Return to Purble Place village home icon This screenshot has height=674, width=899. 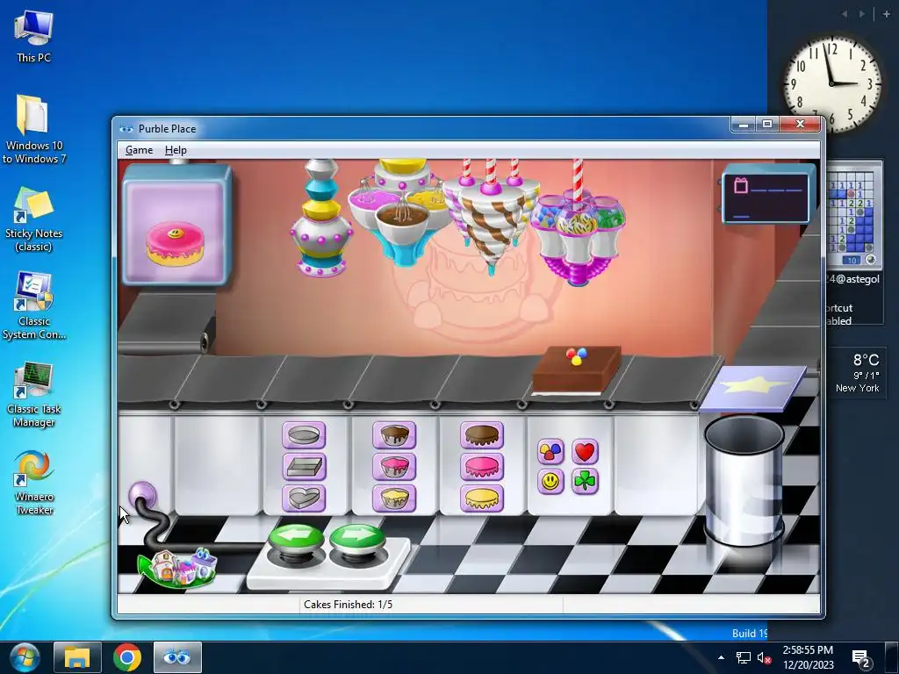pos(179,566)
